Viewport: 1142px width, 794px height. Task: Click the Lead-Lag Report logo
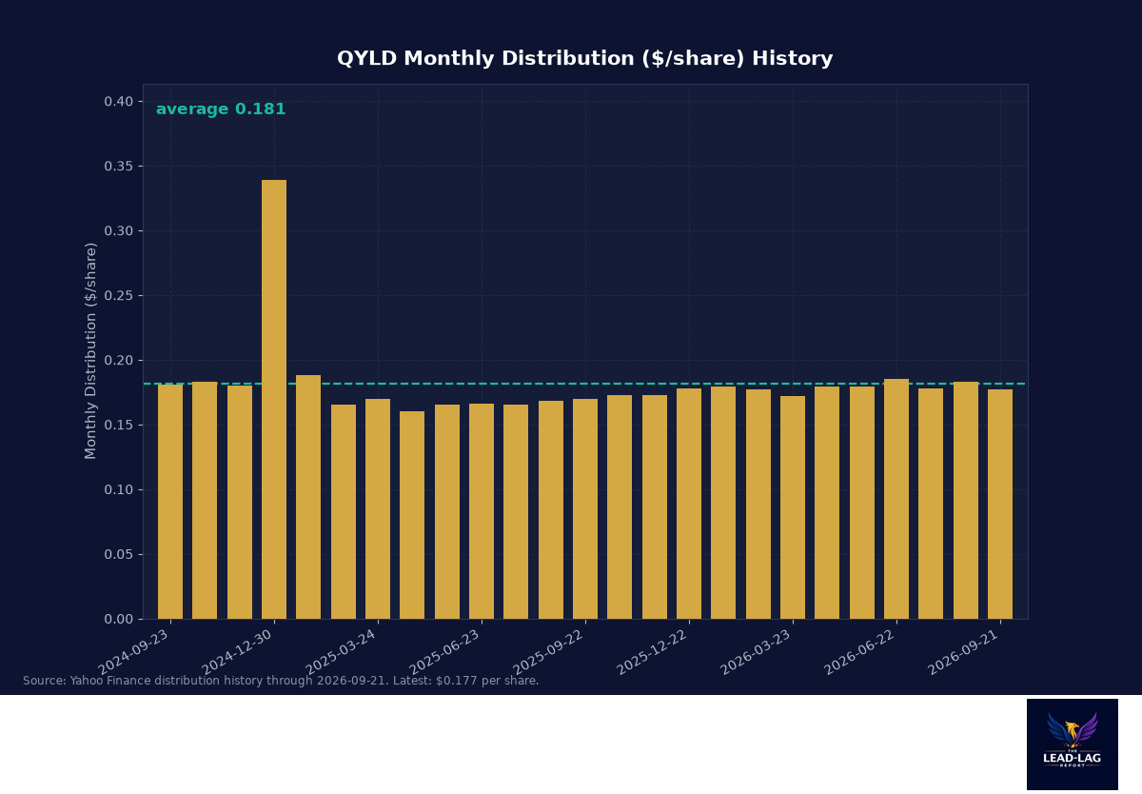[1073, 744]
